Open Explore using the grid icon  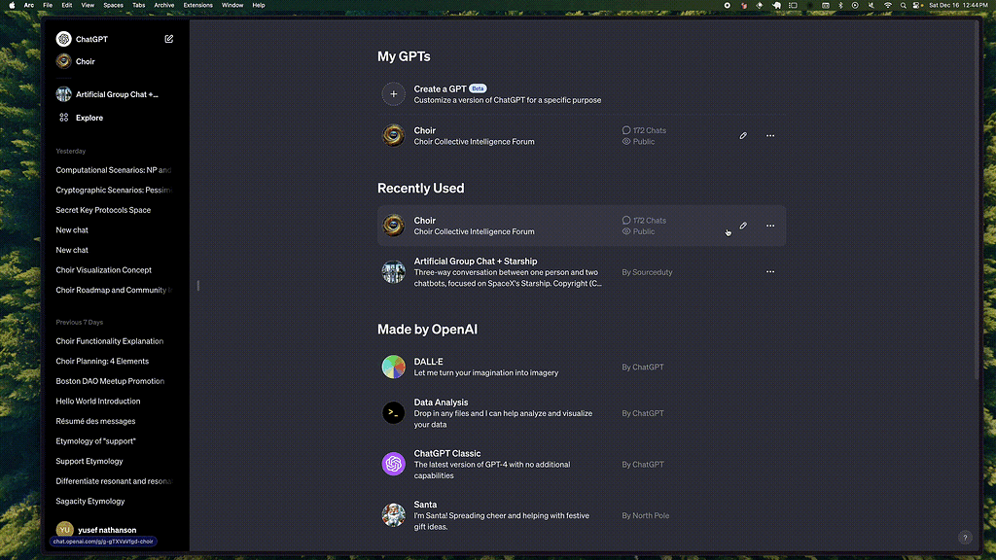coord(64,118)
